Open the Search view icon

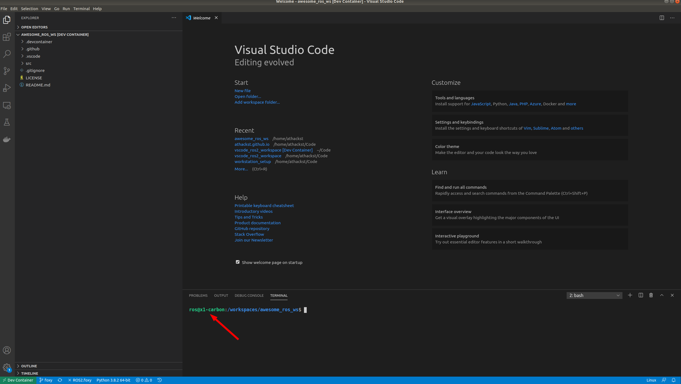7,54
